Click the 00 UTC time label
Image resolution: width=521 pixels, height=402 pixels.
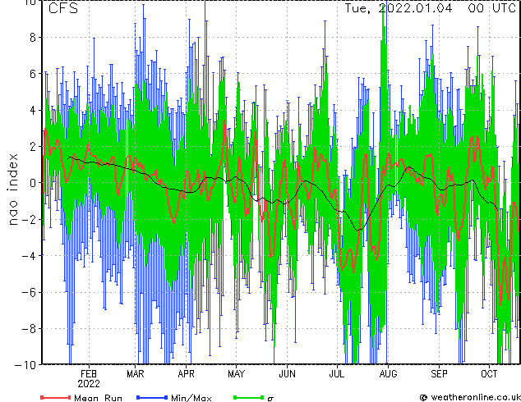[x=492, y=8]
